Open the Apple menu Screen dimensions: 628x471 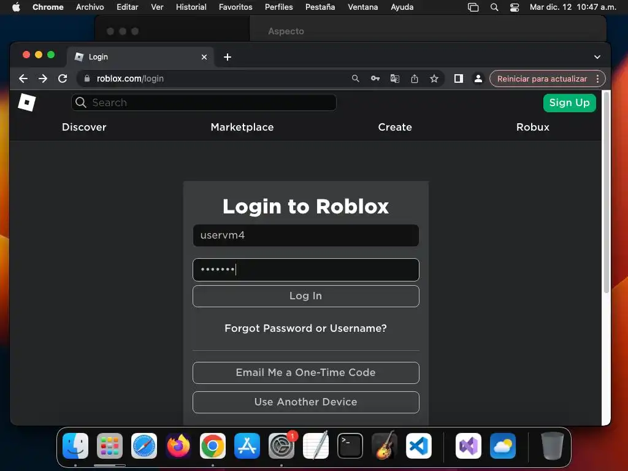[x=16, y=7]
